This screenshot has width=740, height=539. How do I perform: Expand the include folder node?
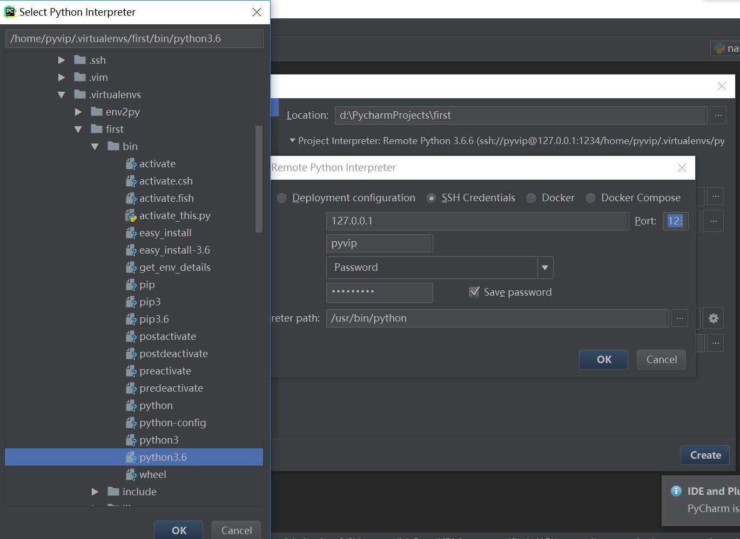click(x=95, y=492)
